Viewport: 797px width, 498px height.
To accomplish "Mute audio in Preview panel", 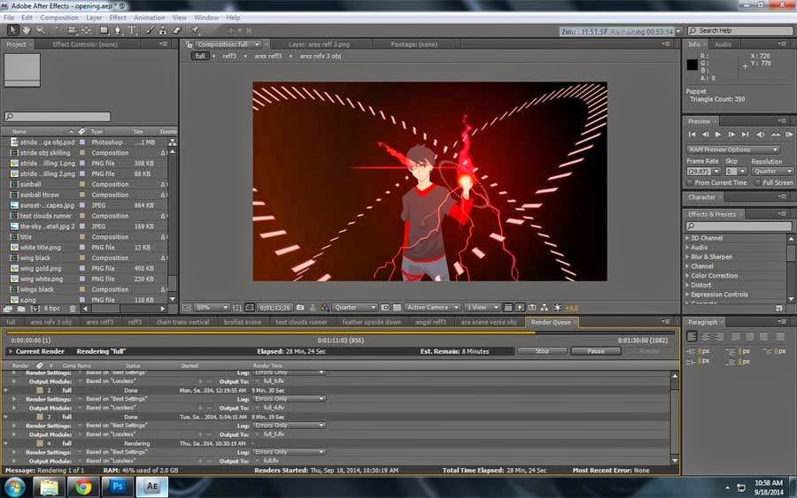I will point(761,134).
